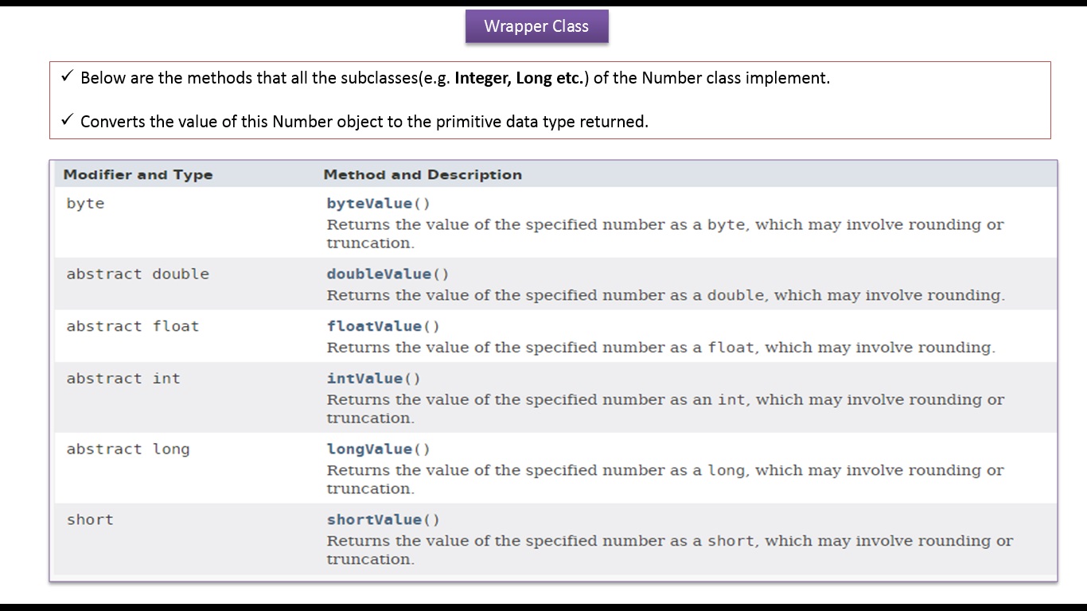The image size is (1087, 611).
Task: Click the "abstract long" type cell
Action: tap(128, 449)
